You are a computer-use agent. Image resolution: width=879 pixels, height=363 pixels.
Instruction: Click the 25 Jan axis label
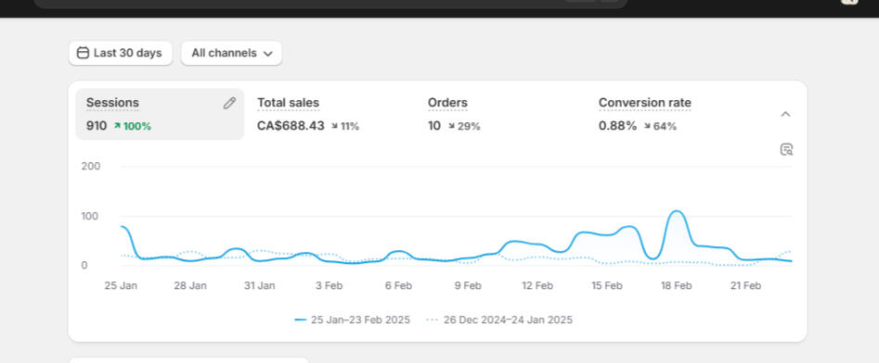click(x=121, y=286)
